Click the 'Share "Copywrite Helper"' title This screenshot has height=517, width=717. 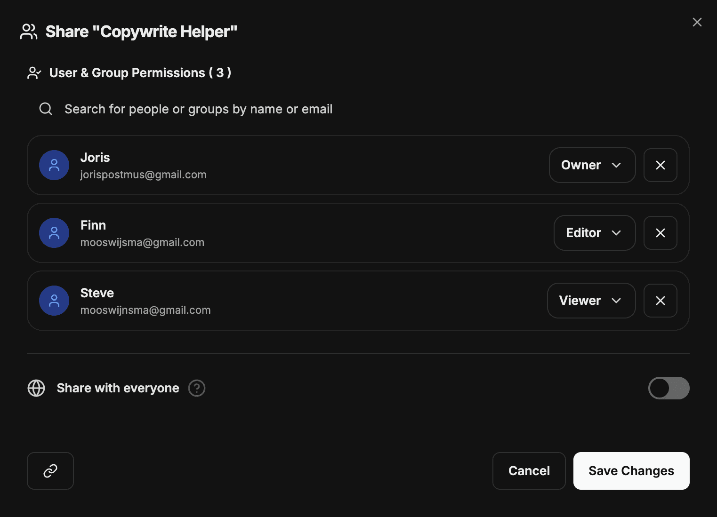click(141, 32)
